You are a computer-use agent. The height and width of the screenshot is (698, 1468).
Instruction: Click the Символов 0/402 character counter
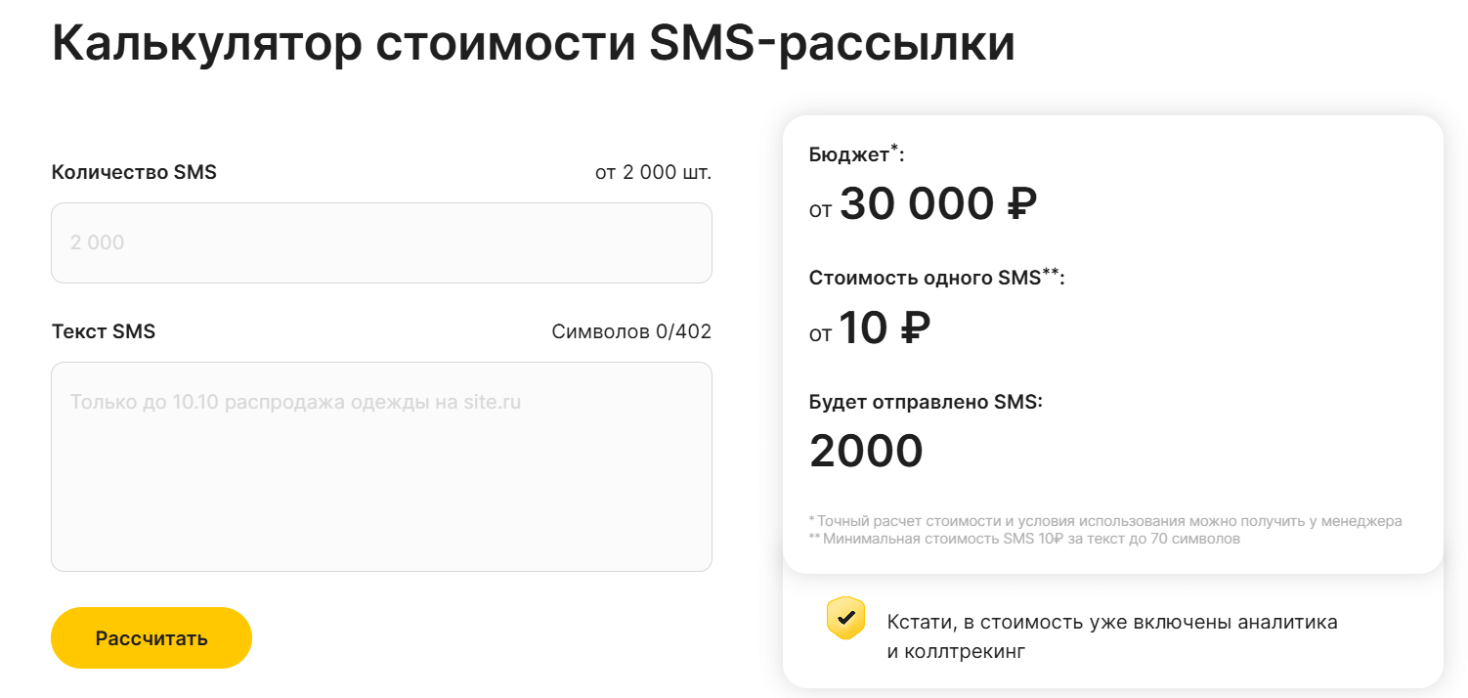[x=631, y=331]
